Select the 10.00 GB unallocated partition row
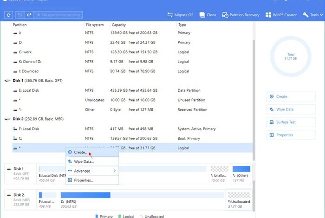The width and height of the screenshot is (325, 218). click(x=132, y=100)
